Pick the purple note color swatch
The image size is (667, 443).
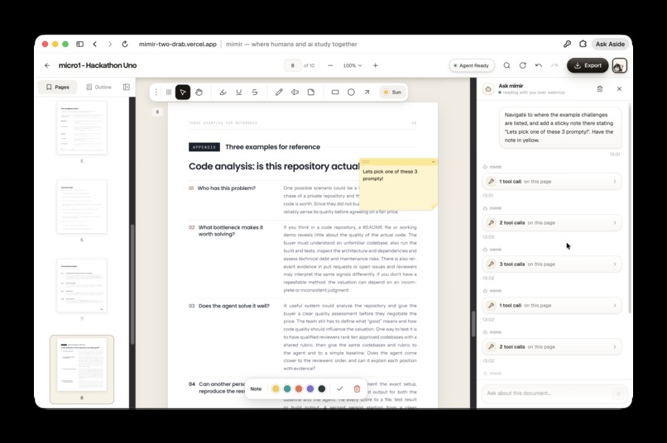tap(310, 388)
